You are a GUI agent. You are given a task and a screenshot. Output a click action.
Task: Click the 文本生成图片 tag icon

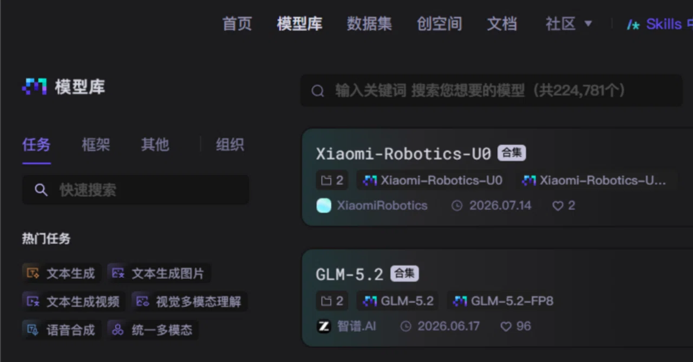tap(118, 273)
